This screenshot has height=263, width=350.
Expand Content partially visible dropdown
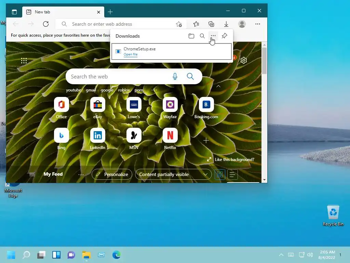click(x=173, y=174)
